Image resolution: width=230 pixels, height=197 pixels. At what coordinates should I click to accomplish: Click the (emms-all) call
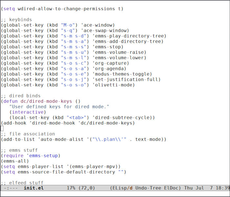pos(15,161)
